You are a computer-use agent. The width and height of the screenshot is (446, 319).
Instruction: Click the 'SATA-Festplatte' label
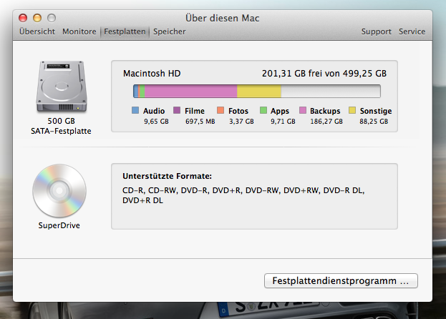click(x=61, y=131)
